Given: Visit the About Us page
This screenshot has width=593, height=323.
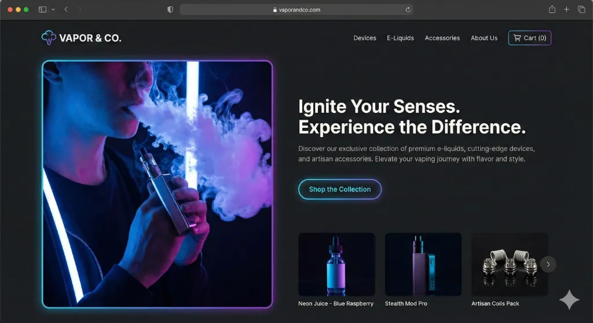Looking at the screenshot, I should (x=484, y=38).
